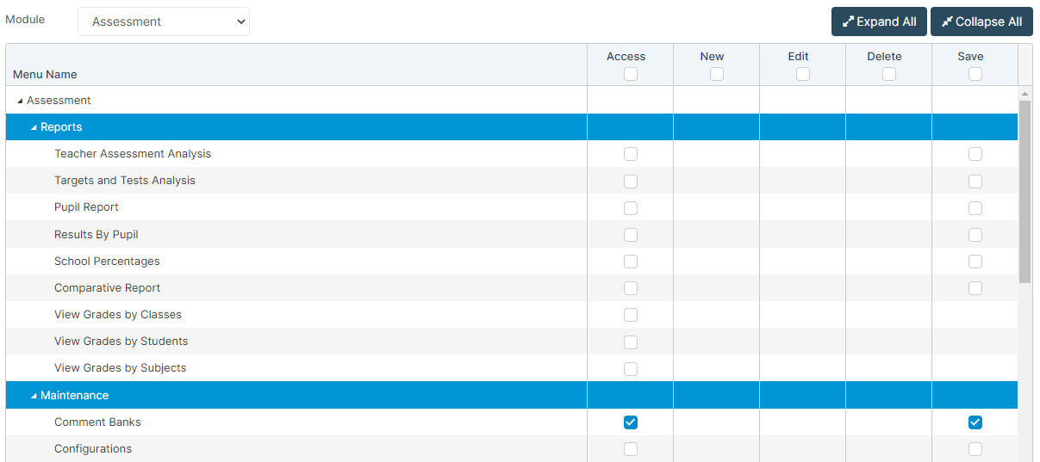Viewport: 1040px width, 462px height.
Task: Click the Collapse All button
Action: tap(981, 22)
